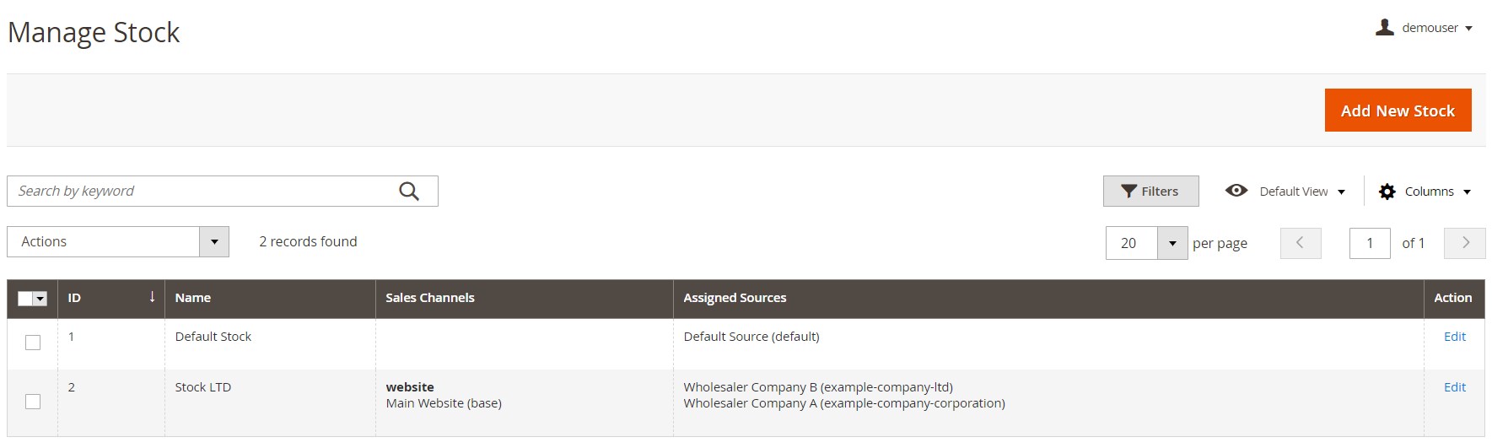Open the Actions dropdown
The height and width of the screenshot is (448, 1492).
pos(118,242)
